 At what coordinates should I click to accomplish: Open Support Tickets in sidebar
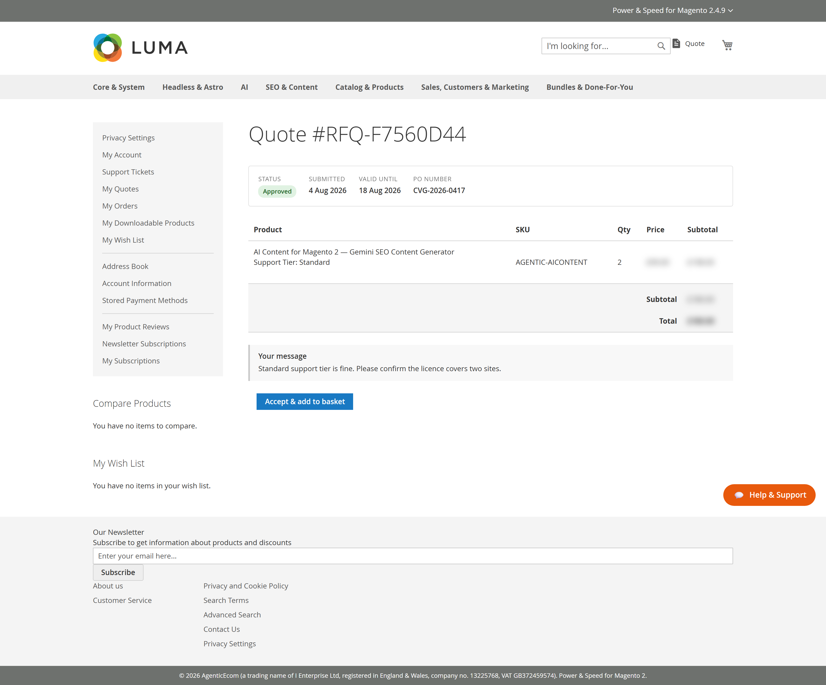128,172
